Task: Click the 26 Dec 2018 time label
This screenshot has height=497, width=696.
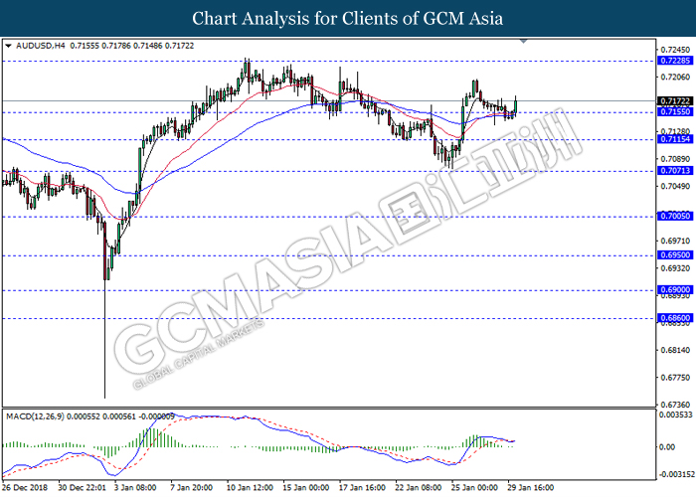Action: click(x=25, y=488)
